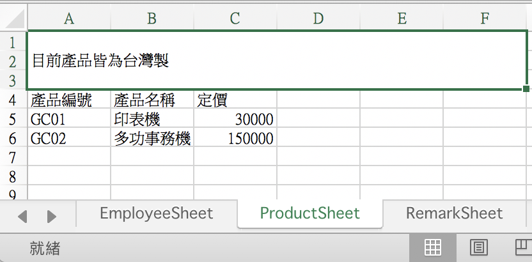Open Page Break Preview view icon
The height and width of the screenshot is (262, 532).
[x=524, y=247]
